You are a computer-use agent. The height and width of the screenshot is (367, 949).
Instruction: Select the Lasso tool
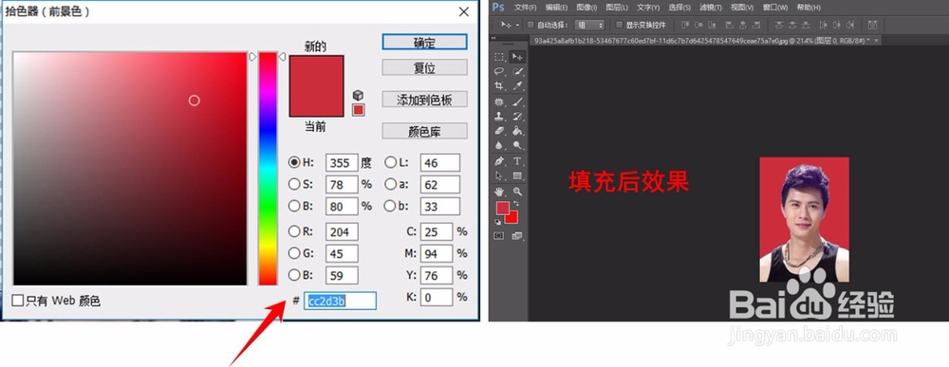(499, 71)
